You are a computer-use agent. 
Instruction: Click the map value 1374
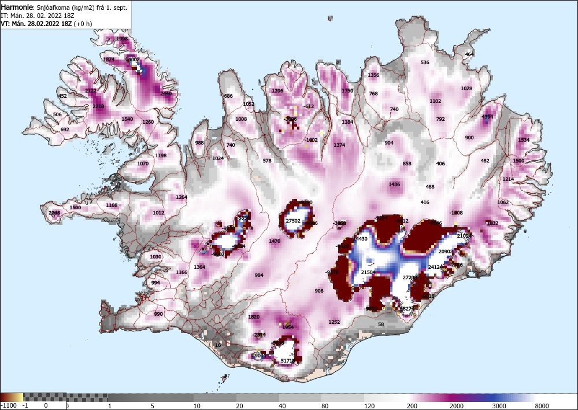(x=339, y=145)
